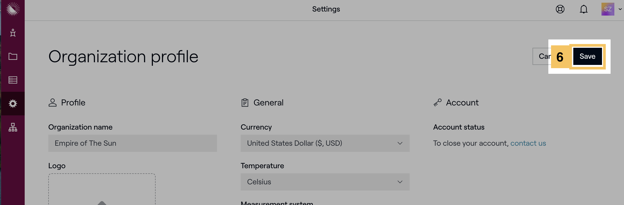Screen dimensions: 624x205
Task: Click the Save button
Action: (587, 56)
